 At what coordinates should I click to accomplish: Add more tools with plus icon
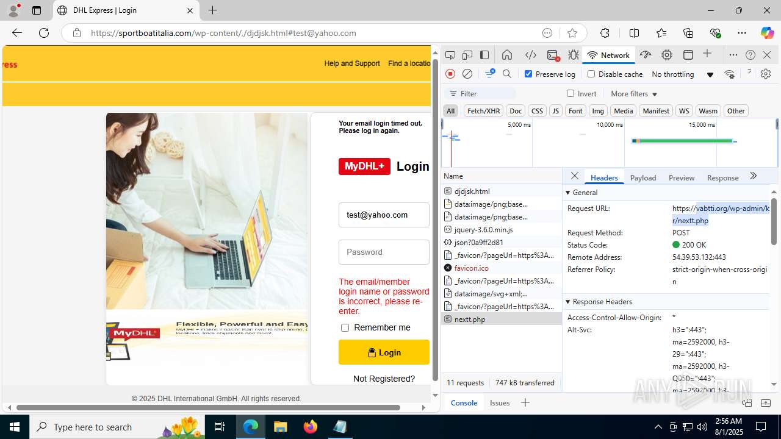(x=707, y=54)
